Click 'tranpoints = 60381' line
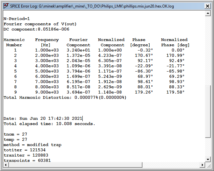214x171 pixels. 27,160
